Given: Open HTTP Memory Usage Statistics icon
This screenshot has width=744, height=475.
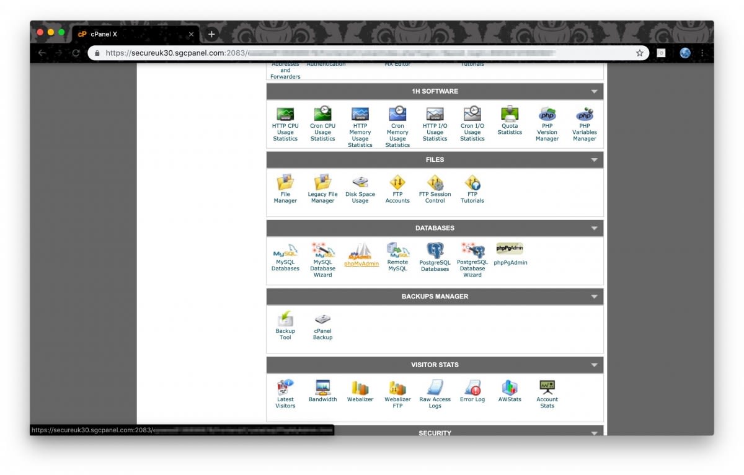Looking at the screenshot, I should 360,114.
